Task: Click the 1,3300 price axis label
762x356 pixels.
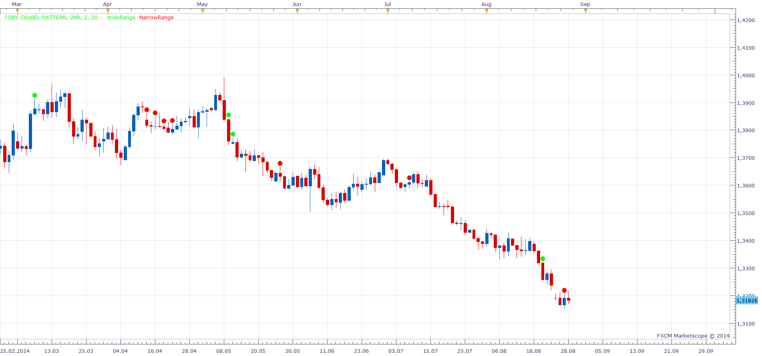Action: (x=746, y=268)
